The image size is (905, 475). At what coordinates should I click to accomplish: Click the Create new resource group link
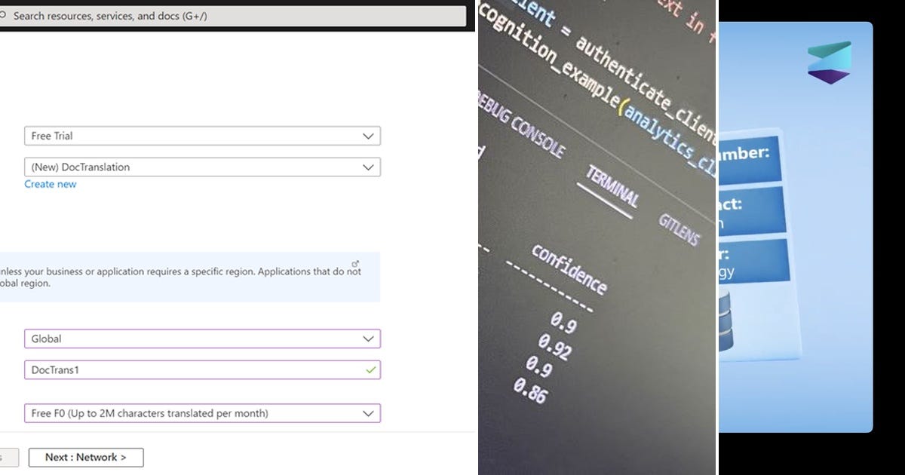tap(50, 184)
